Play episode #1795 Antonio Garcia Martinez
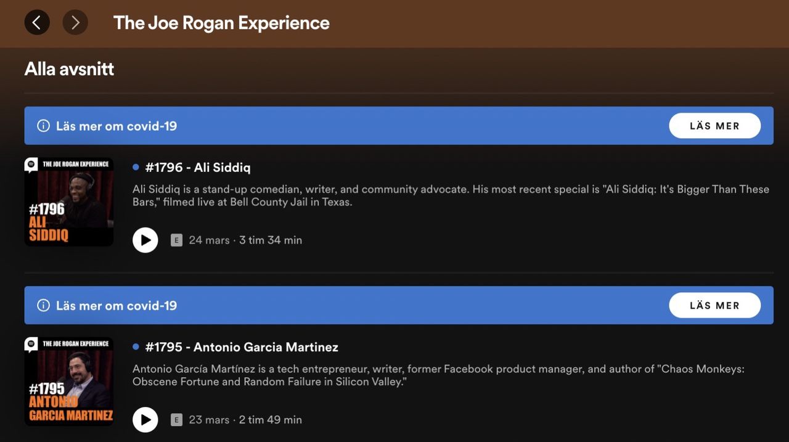The width and height of the screenshot is (789, 442). [x=145, y=420]
